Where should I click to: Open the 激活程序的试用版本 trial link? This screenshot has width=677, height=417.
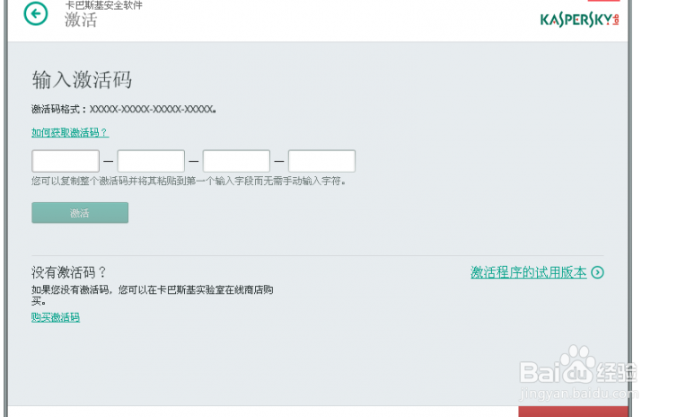(529, 272)
